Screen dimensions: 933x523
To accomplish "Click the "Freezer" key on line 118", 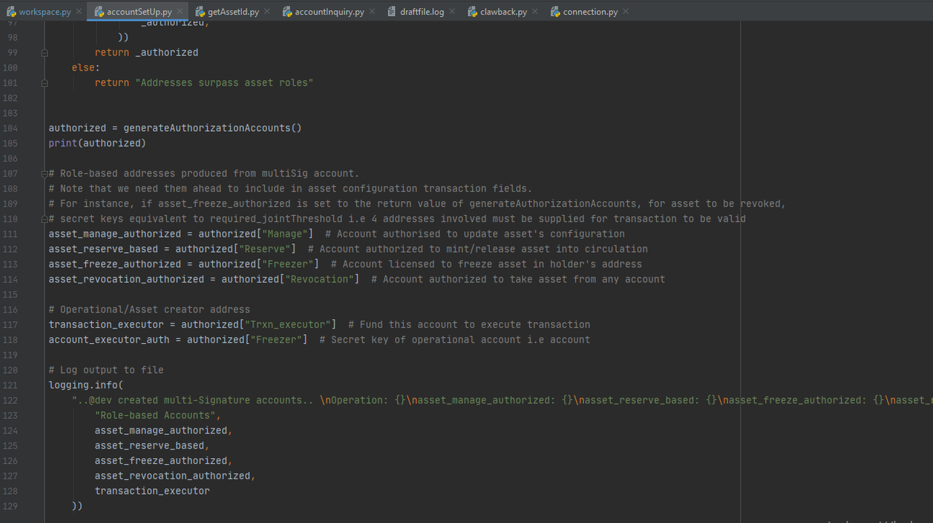I will tap(278, 340).
